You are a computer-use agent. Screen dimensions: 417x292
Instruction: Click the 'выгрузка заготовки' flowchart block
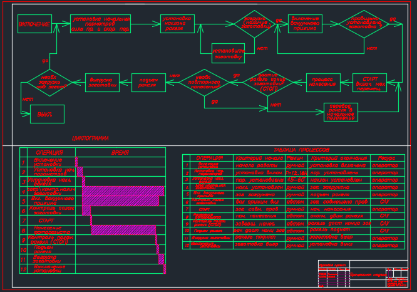coord(102,83)
